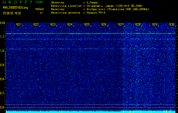Select the Maspro FM-3 antenna value
This screenshot has width=178, height=113.
click(x=96, y=13)
